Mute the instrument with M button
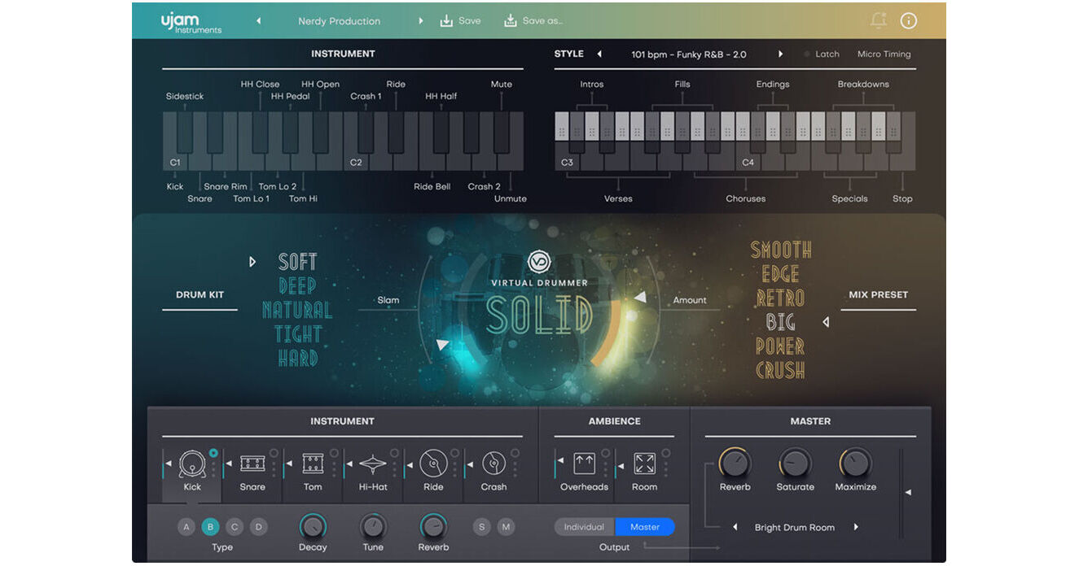This screenshot has height=566, width=1079. (x=506, y=526)
